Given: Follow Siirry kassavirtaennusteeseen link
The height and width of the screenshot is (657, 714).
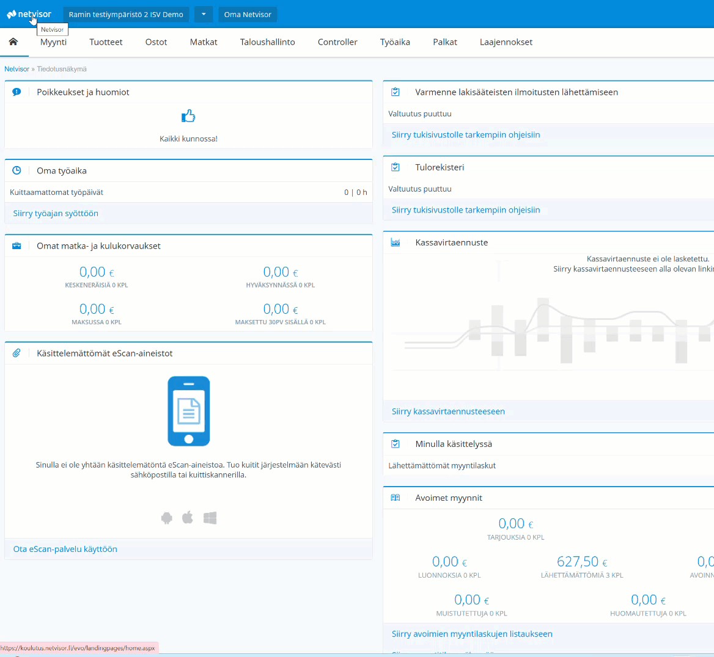Looking at the screenshot, I should click(448, 412).
